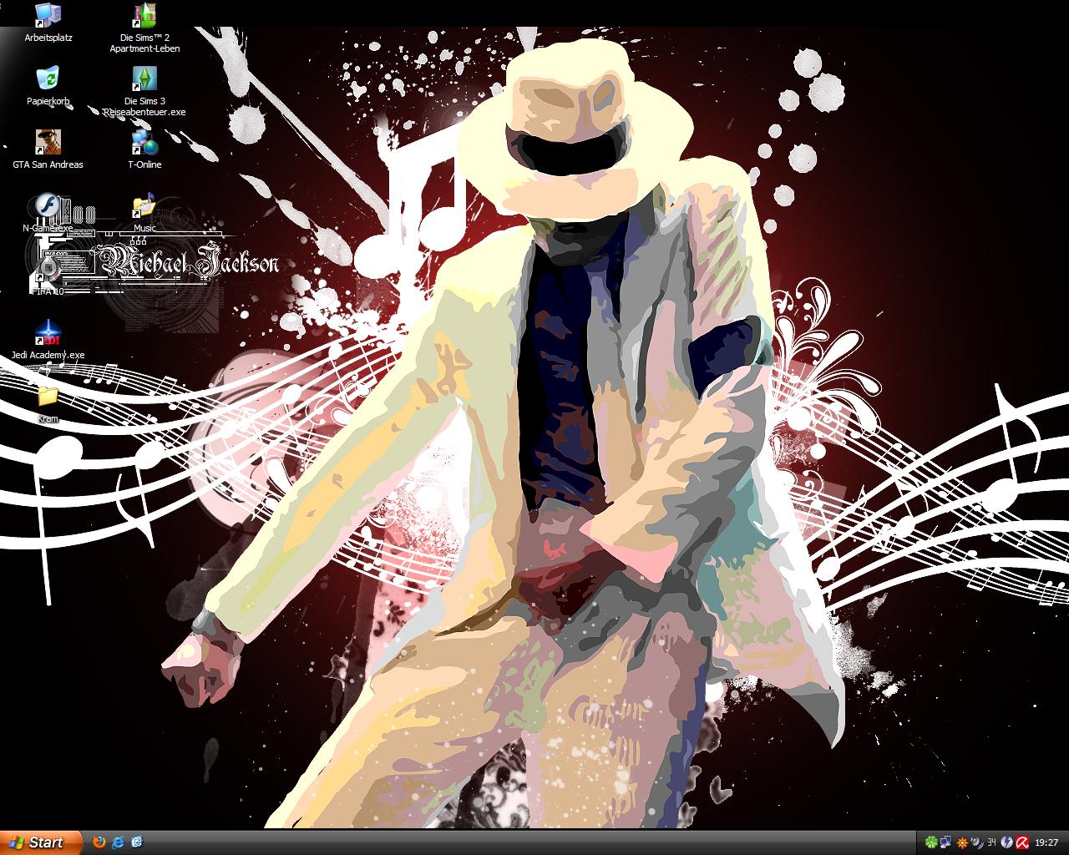Click the red Avira umbrella tray icon

1021,842
